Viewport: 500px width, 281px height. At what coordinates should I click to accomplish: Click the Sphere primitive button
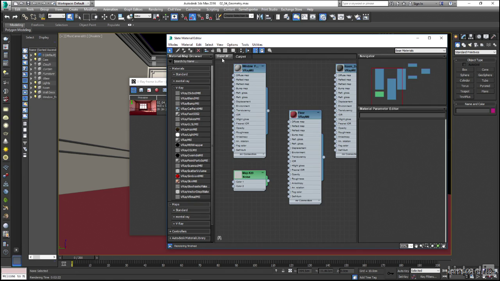pos(465,75)
